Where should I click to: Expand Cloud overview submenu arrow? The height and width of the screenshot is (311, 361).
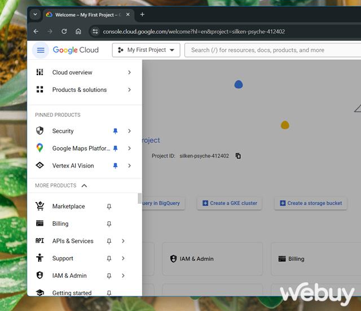(129, 72)
